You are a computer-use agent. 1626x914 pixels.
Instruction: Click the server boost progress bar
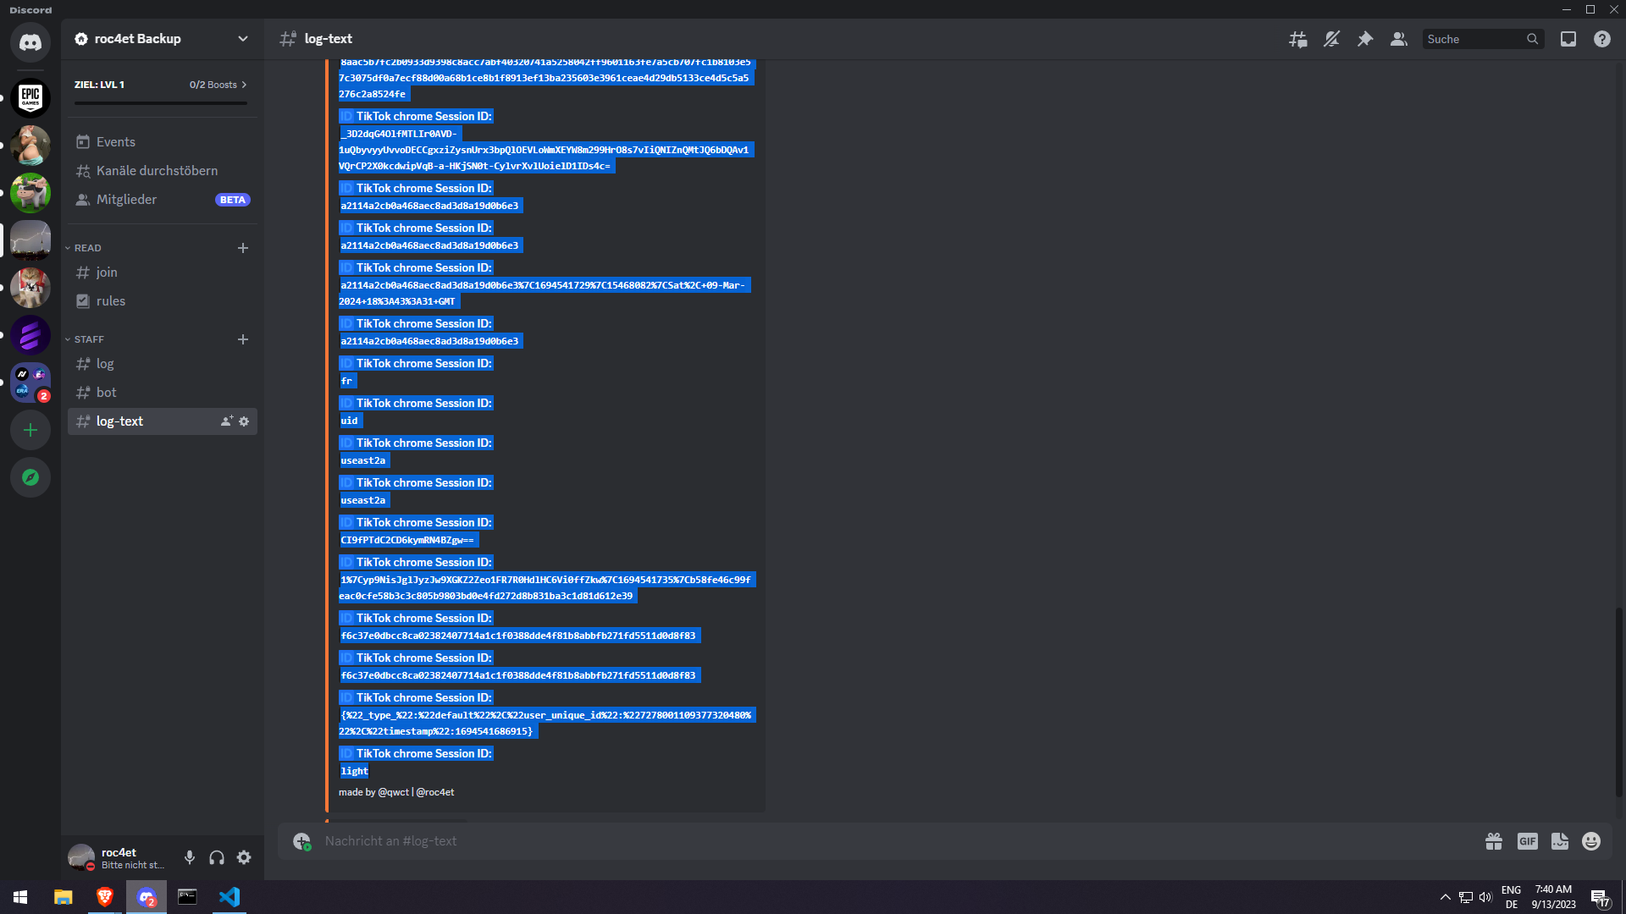[161, 102]
